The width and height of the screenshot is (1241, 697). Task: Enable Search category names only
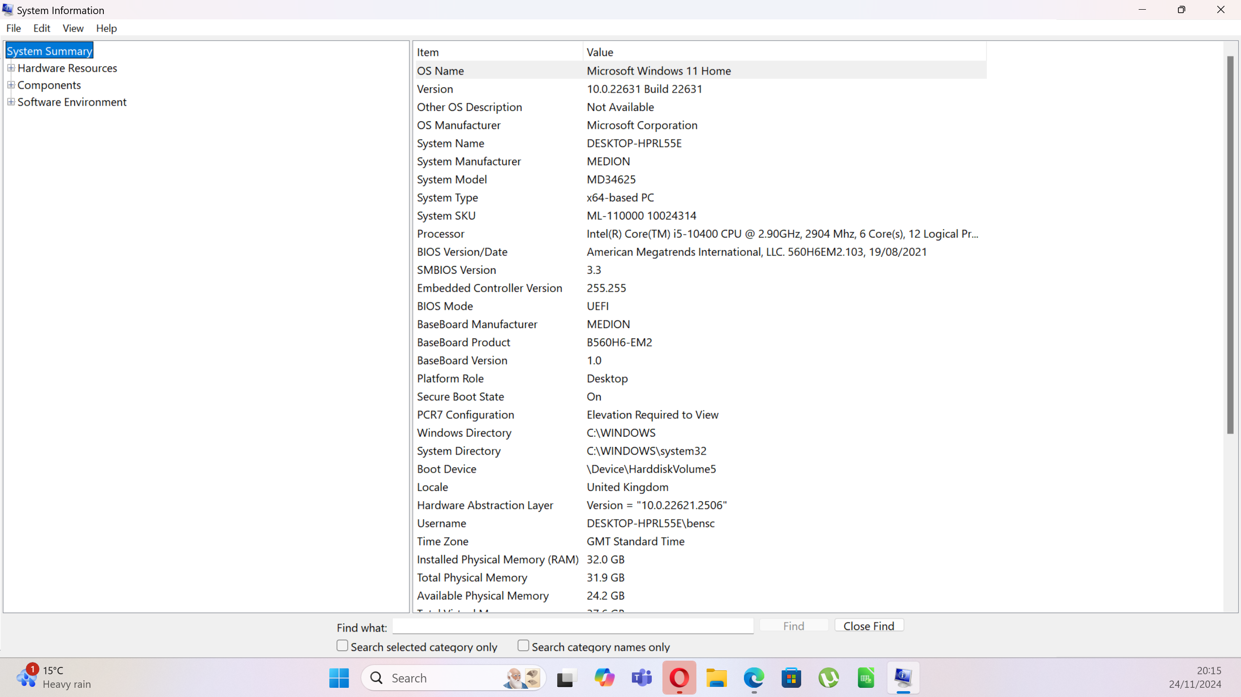click(523, 645)
